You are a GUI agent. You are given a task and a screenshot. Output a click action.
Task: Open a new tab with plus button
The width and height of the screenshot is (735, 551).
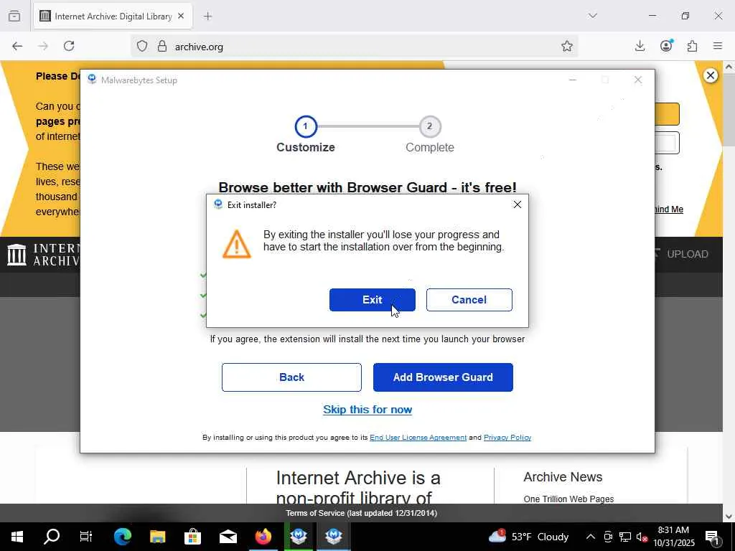point(207,17)
